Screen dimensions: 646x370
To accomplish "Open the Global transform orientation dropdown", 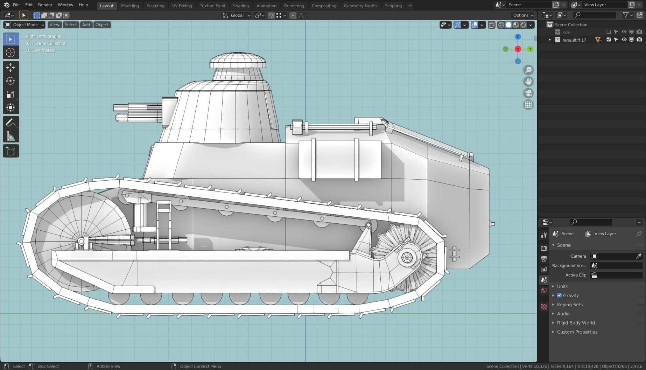I will 237,15.
